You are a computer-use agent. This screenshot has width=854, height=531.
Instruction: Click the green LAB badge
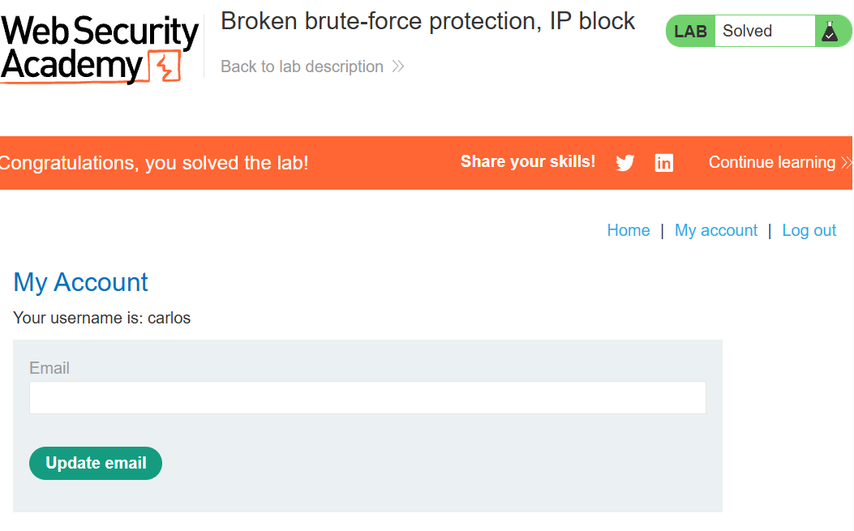coord(690,31)
